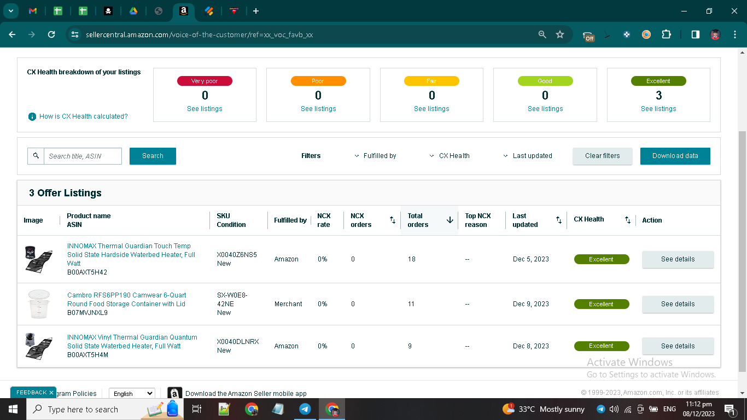The height and width of the screenshot is (420, 747).
Task: Expand the tab search dropdown
Action: 10,11
